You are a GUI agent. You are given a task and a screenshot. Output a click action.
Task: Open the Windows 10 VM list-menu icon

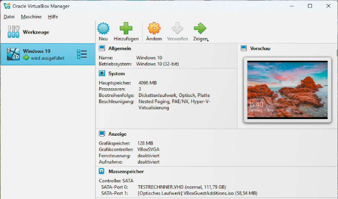point(82,54)
